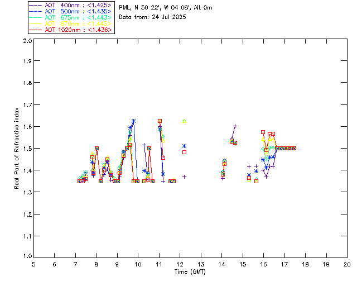Click the y-axis tick label 1.9

[x=27, y=61]
